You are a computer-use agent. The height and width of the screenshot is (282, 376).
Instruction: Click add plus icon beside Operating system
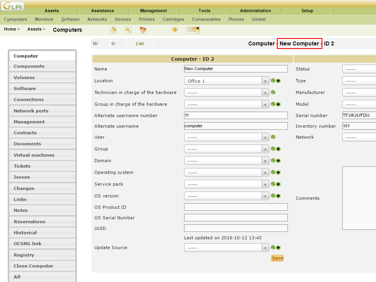[x=278, y=172]
